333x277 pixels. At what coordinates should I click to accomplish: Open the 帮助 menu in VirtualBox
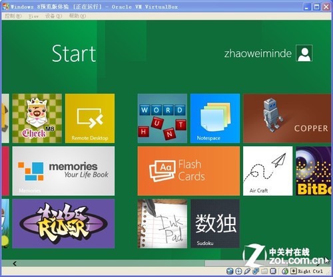pos(77,16)
